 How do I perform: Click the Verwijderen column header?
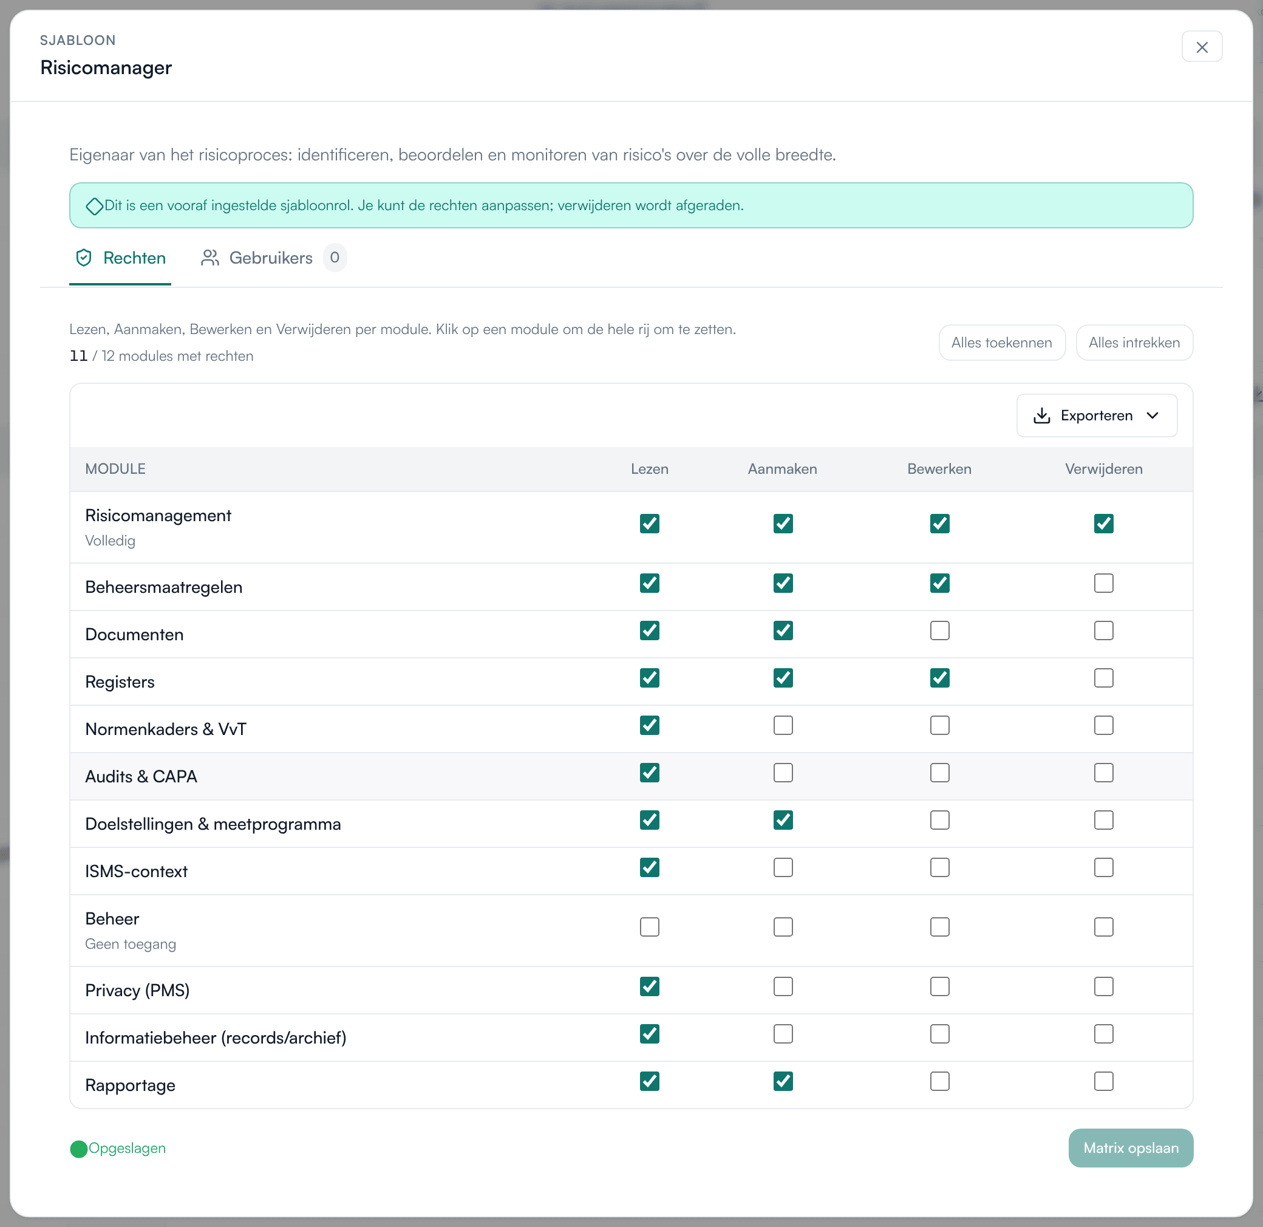coord(1103,469)
